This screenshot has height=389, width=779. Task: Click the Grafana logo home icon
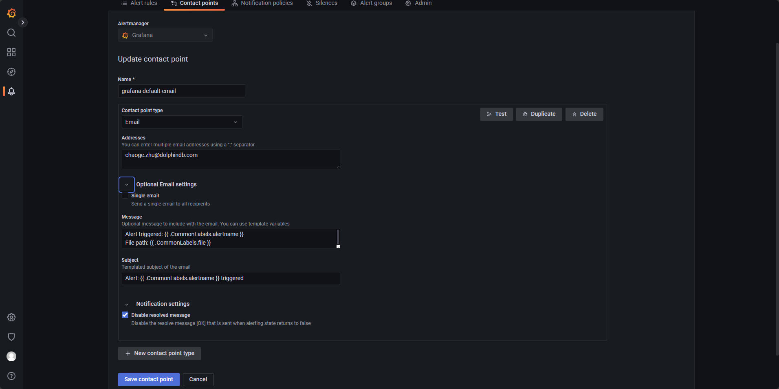click(x=11, y=13)
